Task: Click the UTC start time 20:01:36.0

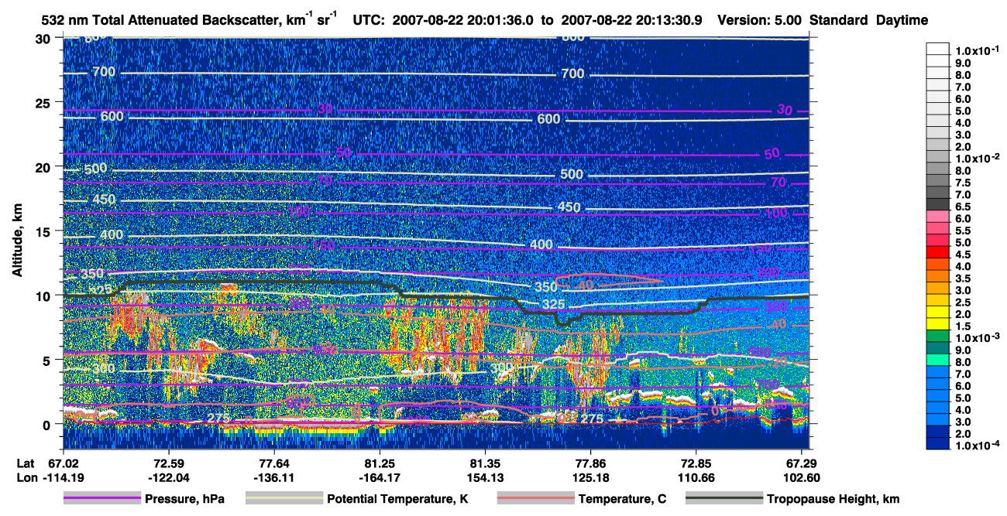Action: (500, 21)
